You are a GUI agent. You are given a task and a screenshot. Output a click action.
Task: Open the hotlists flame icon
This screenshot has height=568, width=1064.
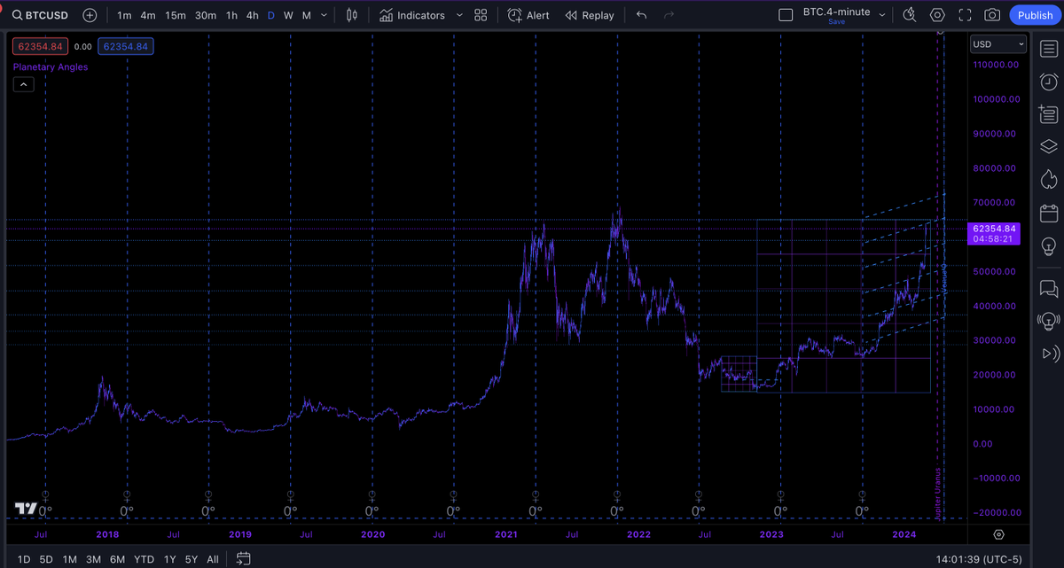1049,179
